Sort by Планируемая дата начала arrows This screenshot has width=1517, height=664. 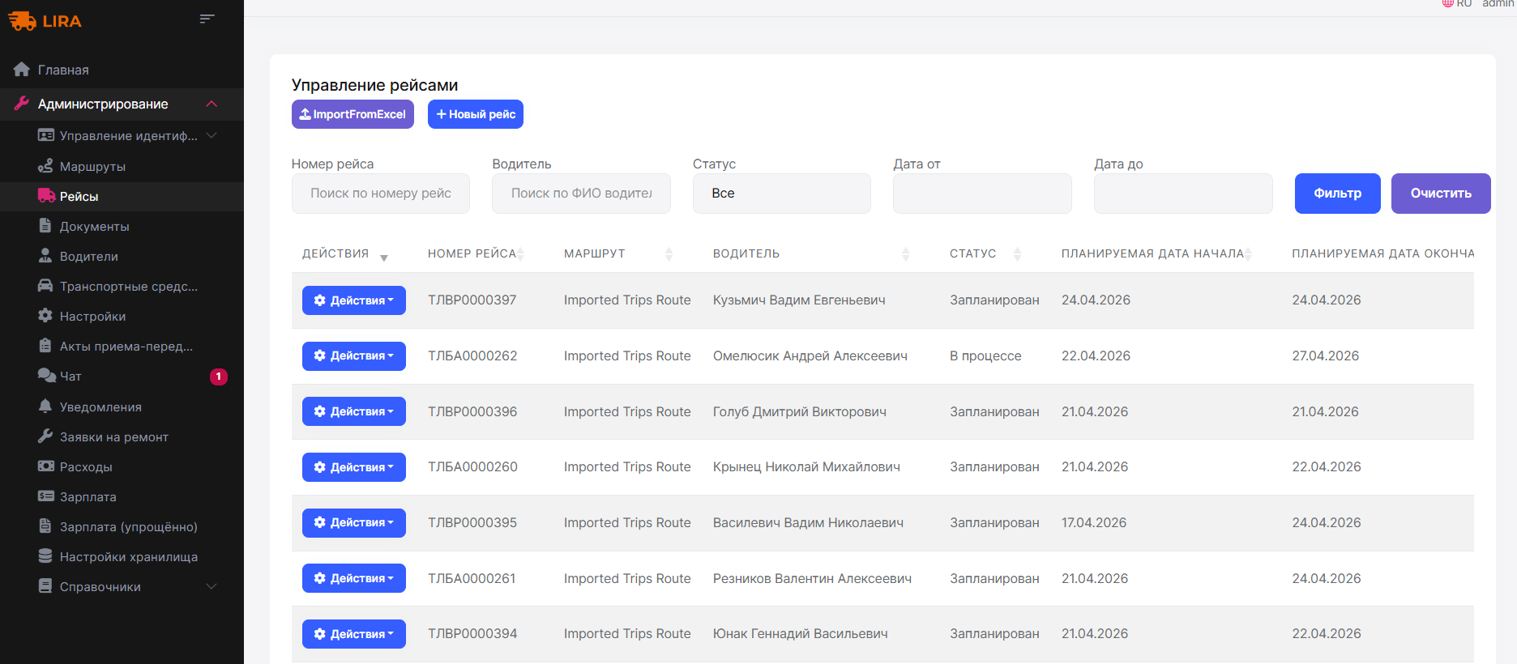coord(1249,254)
